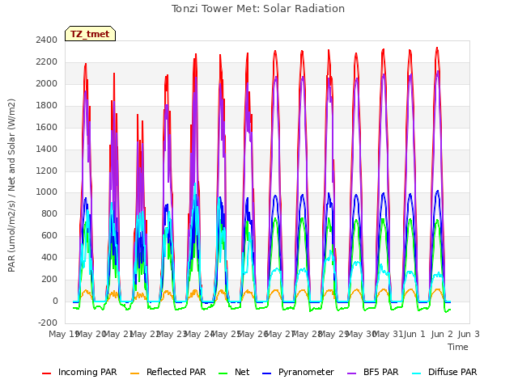The image size is (518, 388).
Task: Select the Diffuse PAR legend label
Action: tap(452, 372)
